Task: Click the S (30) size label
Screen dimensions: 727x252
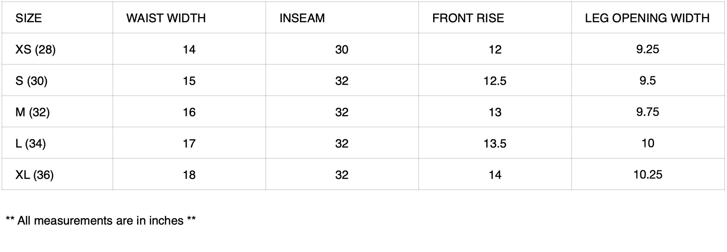Action: [x=31, y=81]
